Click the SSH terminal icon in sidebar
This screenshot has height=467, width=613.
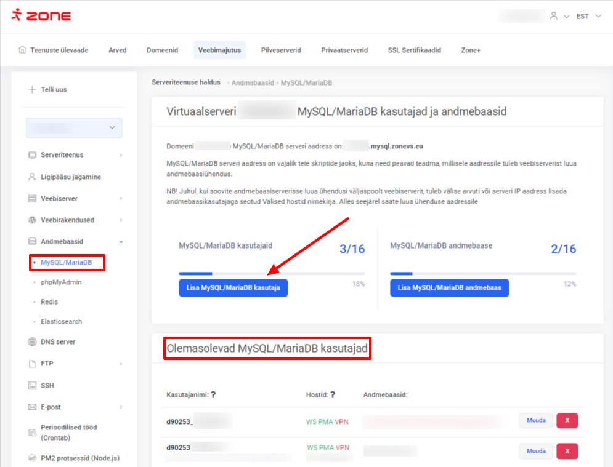click(33, 385)
